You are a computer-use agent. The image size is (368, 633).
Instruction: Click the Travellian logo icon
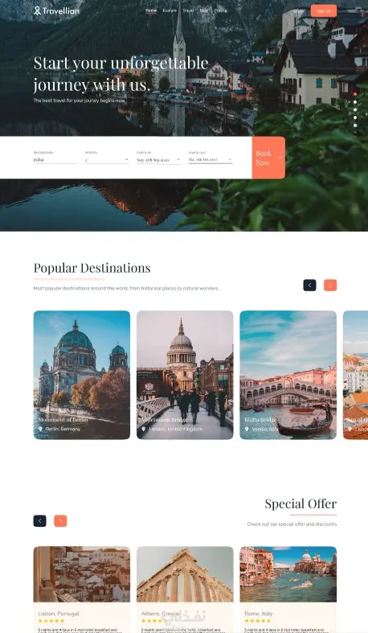tap(37, 11)
